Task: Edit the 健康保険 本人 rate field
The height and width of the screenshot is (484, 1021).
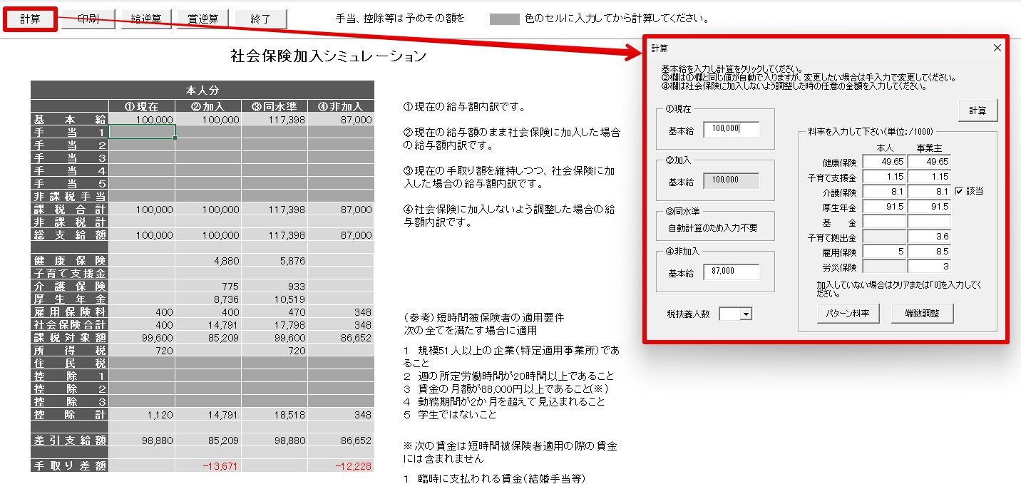Action: point(884,162)
